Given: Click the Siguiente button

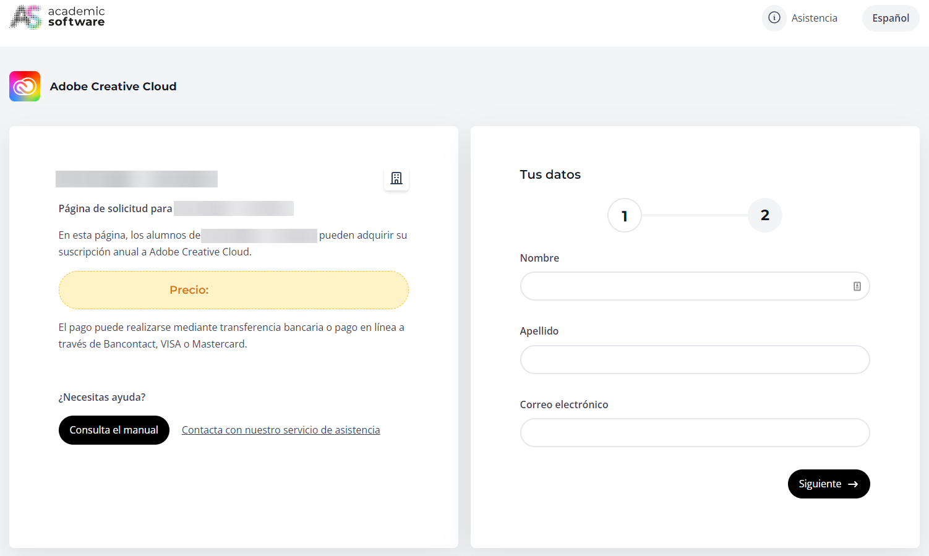Looking at the screenshot, I should point(828,484).
